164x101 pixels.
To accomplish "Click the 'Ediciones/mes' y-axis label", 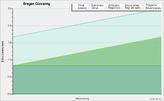I will (2, 52).
